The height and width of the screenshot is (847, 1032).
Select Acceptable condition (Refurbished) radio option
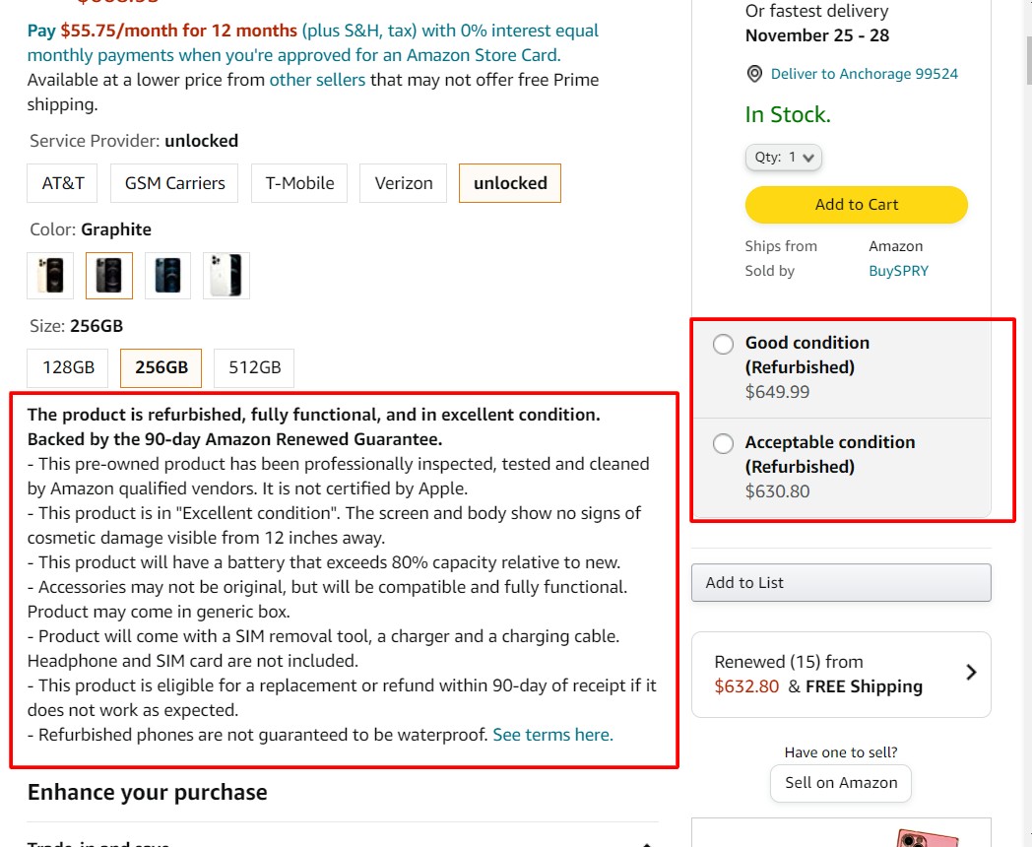[x=723, y=443]
